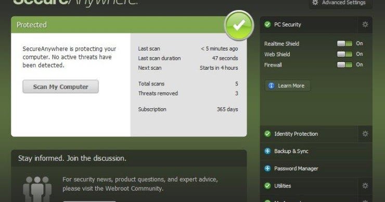Click the blue info icon beside Learn More
The image size is (385, 202).
pyautogui.click(x=271, y=86)
